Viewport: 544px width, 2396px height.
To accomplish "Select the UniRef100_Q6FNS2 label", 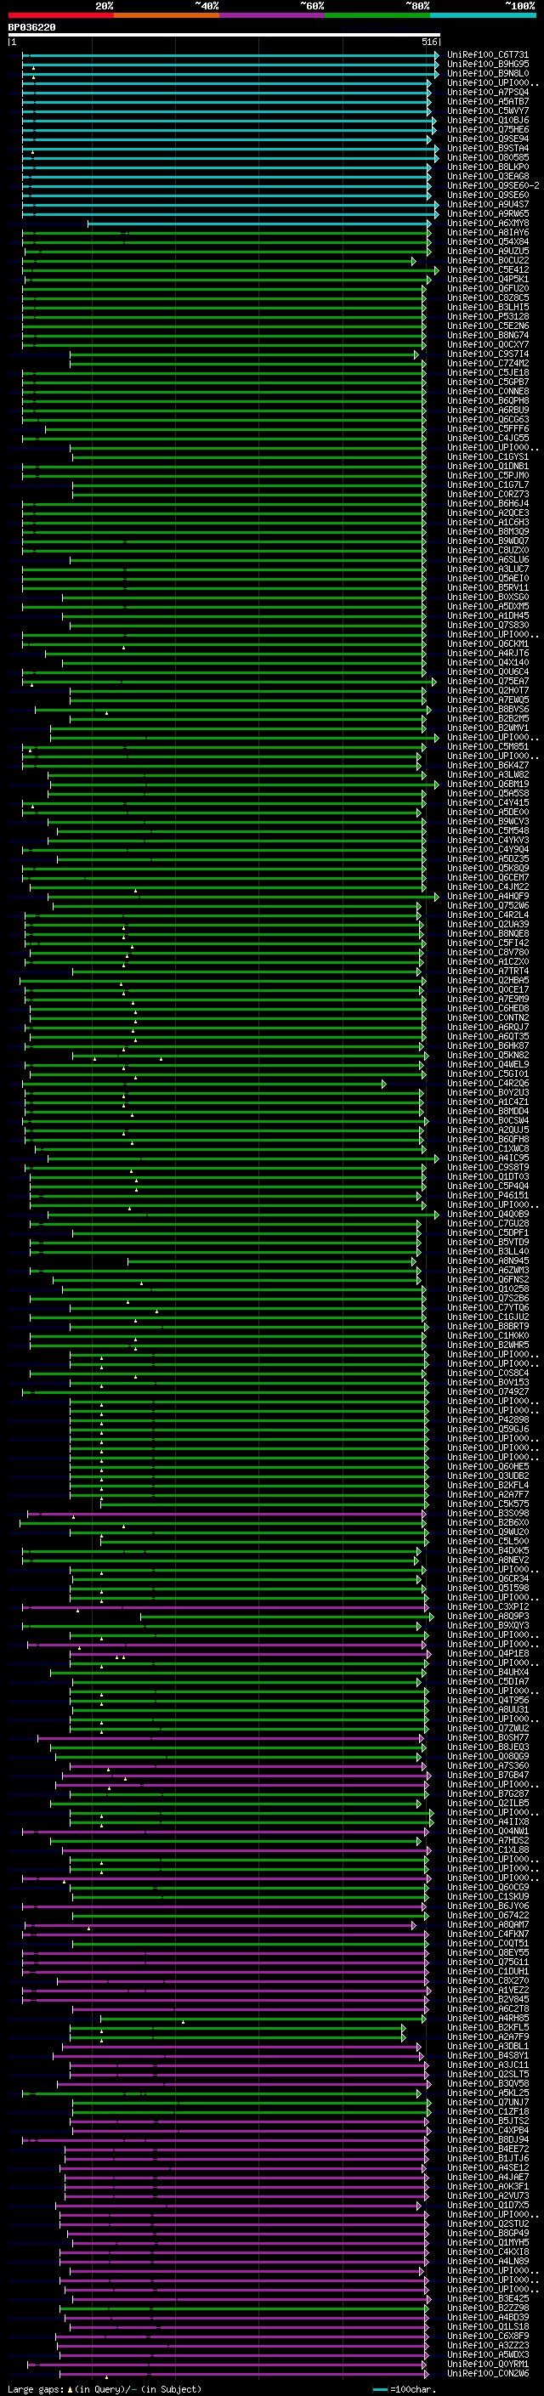I will coord(487,1280).
